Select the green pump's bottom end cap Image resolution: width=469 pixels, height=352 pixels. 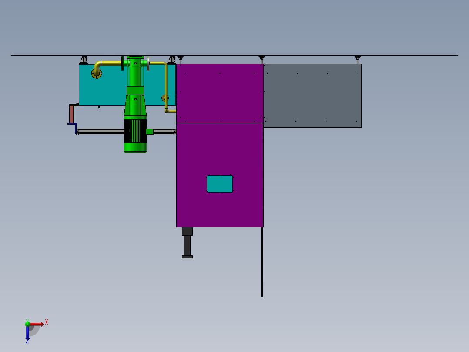point(135,148)
